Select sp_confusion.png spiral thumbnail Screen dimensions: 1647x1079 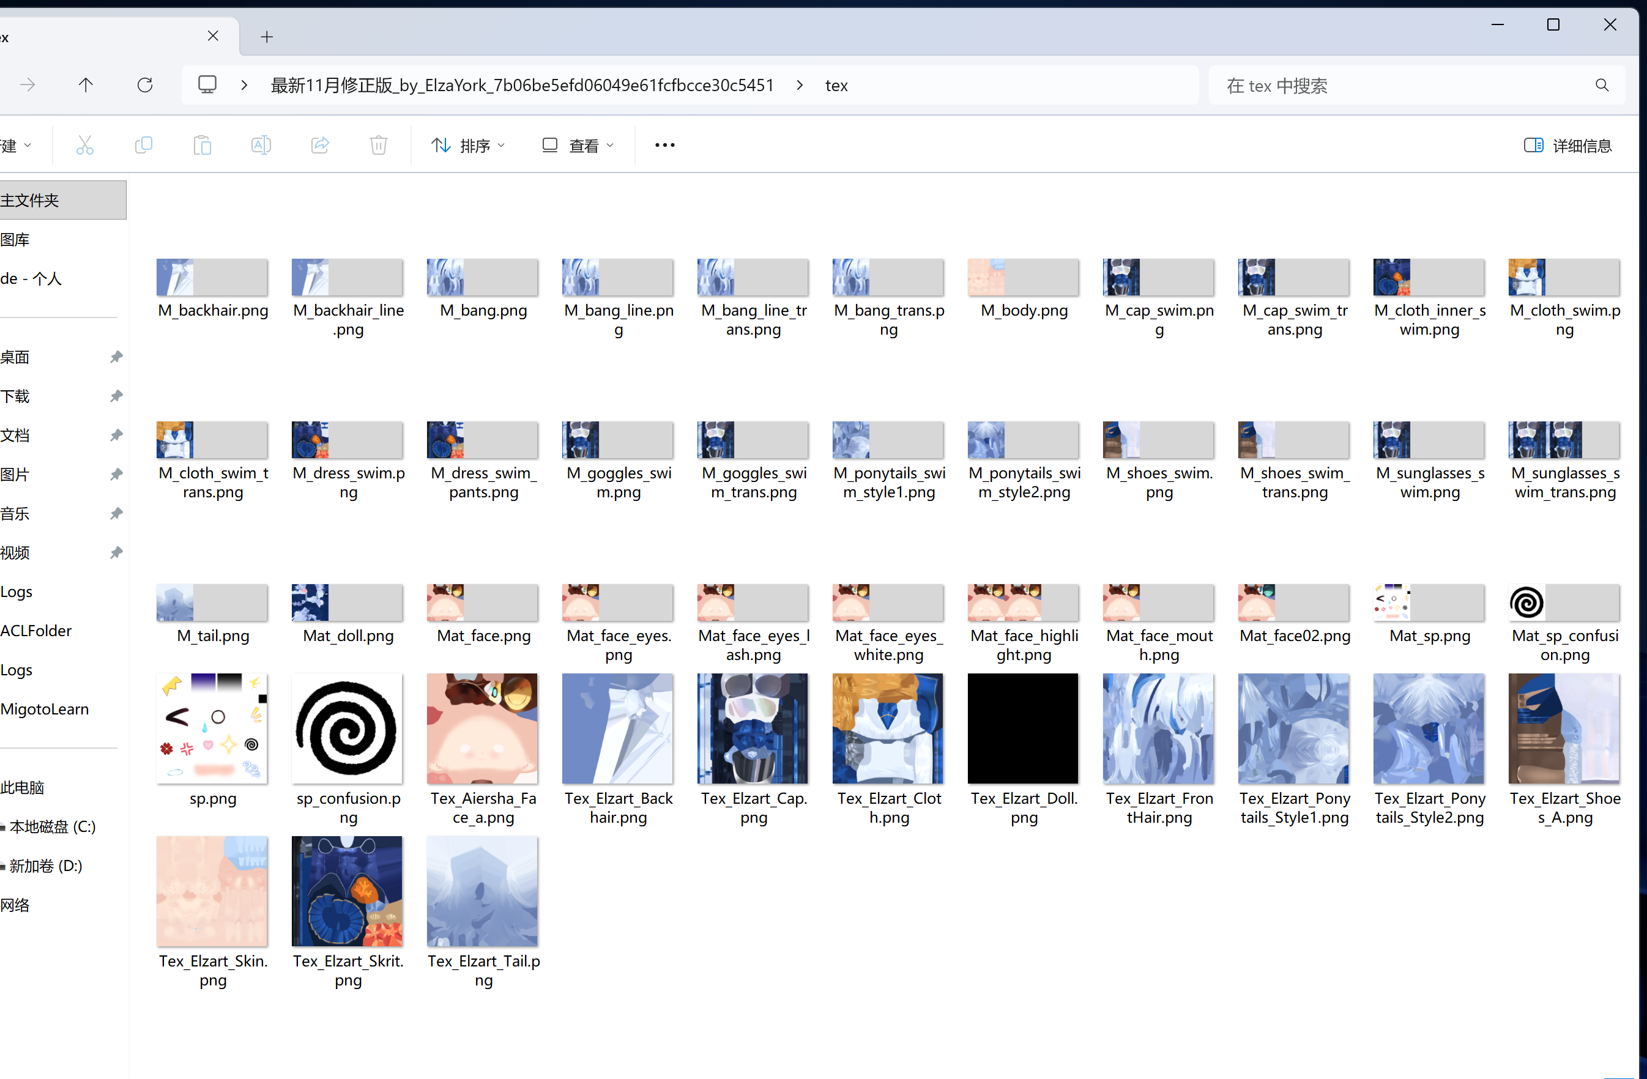(348, 729)
